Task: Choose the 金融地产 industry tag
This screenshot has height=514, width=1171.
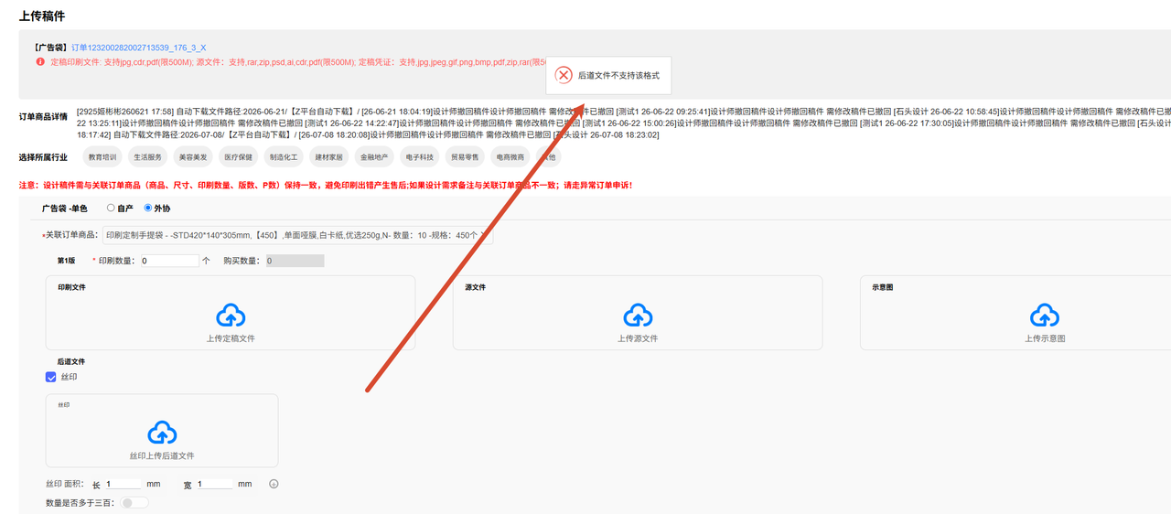Action: [x=374, y=156]
